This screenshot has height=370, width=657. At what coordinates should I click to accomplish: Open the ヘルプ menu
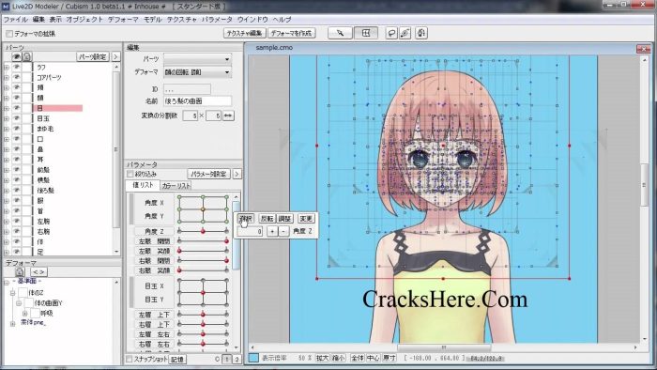pos(282,20)
